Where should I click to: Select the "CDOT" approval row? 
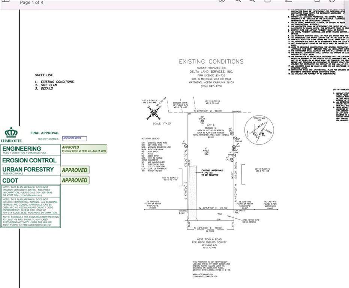pyautogui.click(x=30, y=180)
